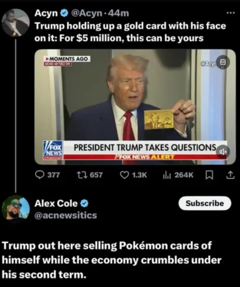Open Acyn's profile picture
240x287 pixels.
coord(16,22)
